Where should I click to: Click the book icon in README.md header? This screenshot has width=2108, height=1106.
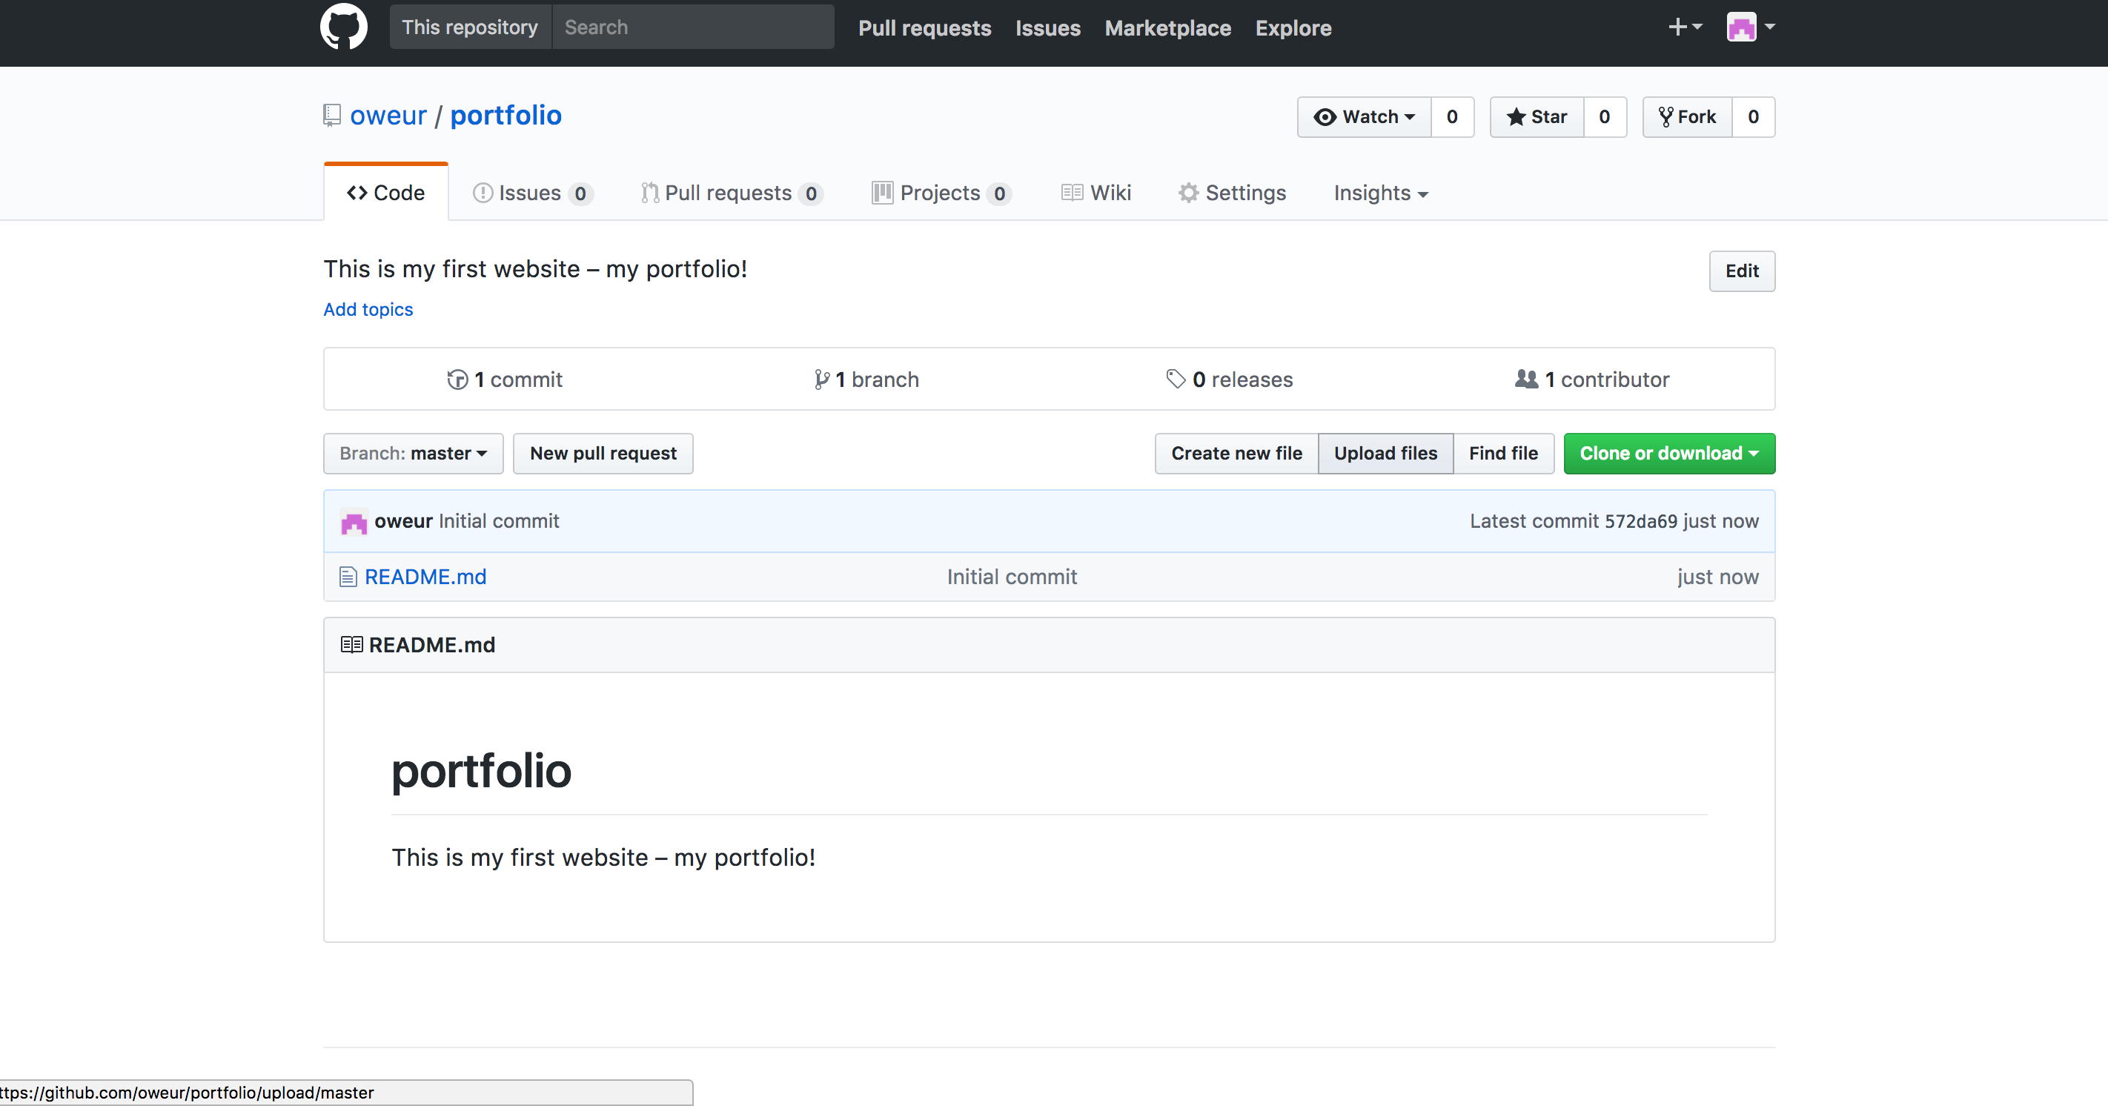(x=352, y=645)
